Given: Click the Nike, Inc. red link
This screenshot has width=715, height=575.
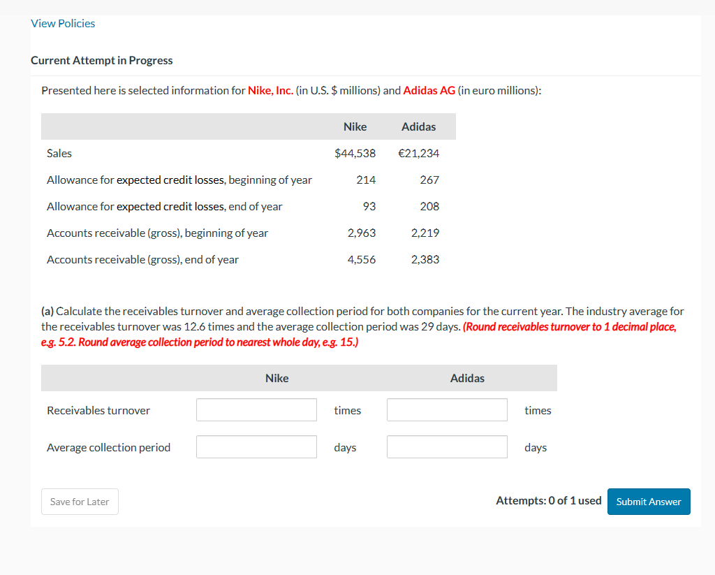Looking at the screenshot, I should pos(270,90).
